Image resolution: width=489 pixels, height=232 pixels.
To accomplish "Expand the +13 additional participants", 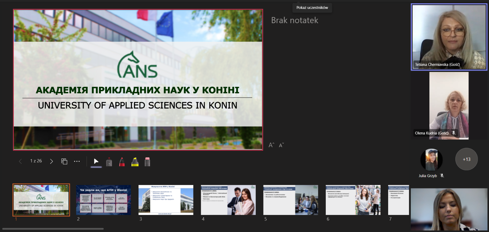I will pos(466,159).
